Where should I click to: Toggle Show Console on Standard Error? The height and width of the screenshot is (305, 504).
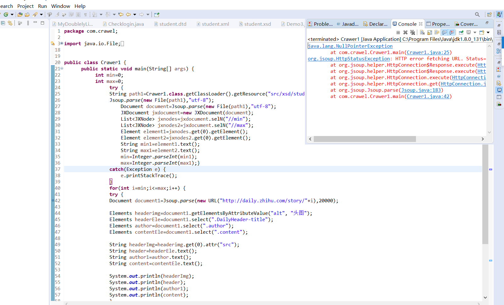[x=451, y=32]
